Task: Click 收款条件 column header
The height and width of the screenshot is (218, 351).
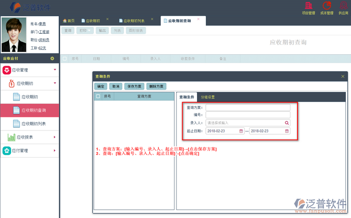Action: (188, 59)
